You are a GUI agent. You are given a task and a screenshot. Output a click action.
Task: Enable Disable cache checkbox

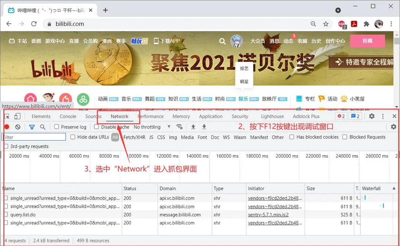(97, 127)
